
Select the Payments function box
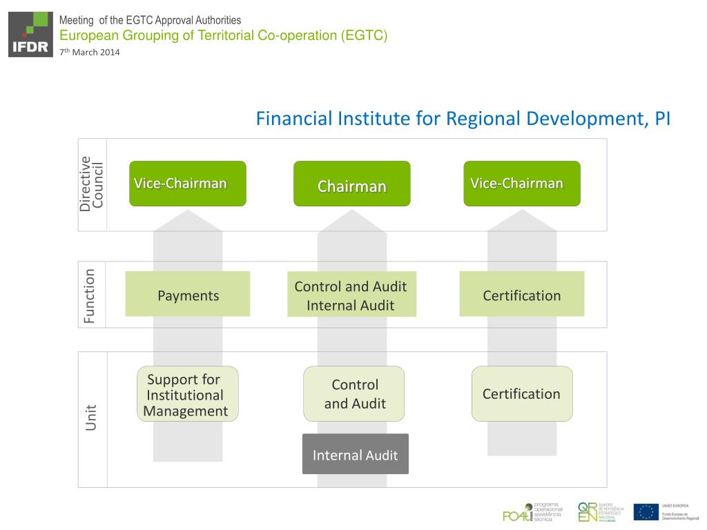[188, 294]
